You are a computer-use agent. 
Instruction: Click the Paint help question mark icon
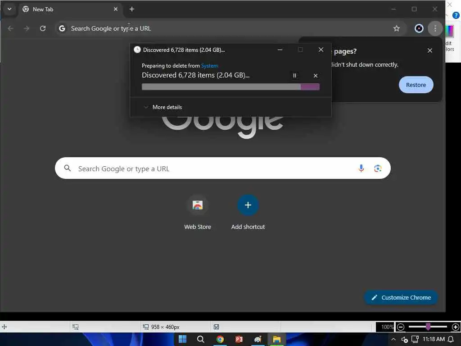(x=456, y=15)
